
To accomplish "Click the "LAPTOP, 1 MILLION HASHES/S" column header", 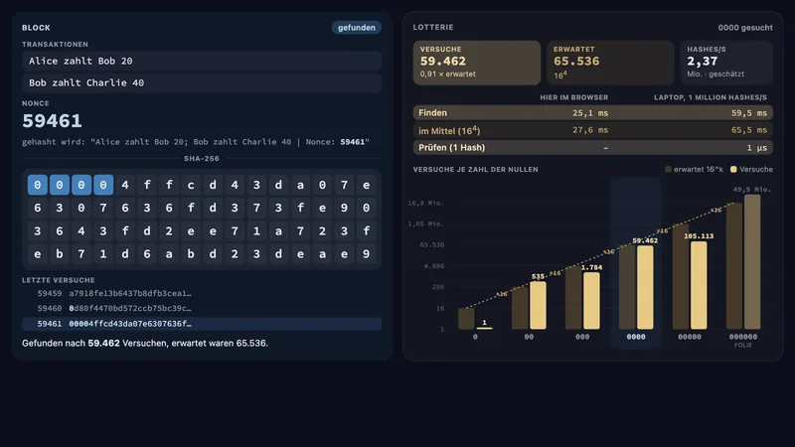I will (x=711, y=97).
